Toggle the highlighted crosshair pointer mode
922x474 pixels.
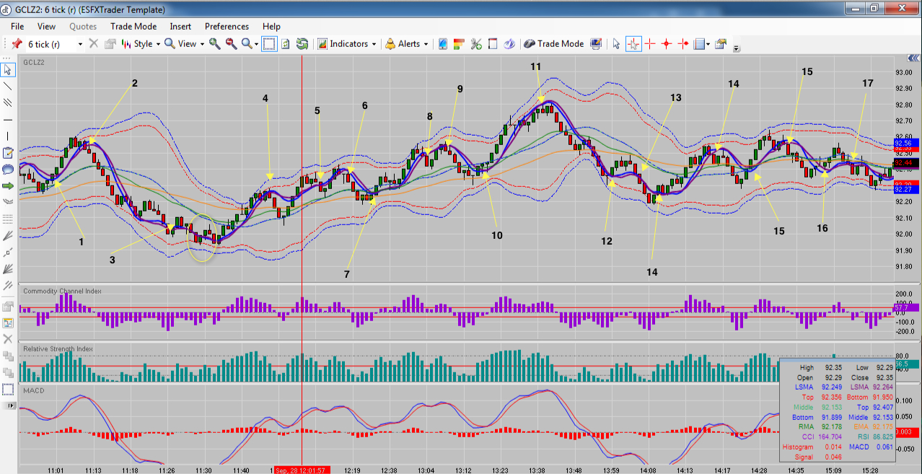(633, 44)
